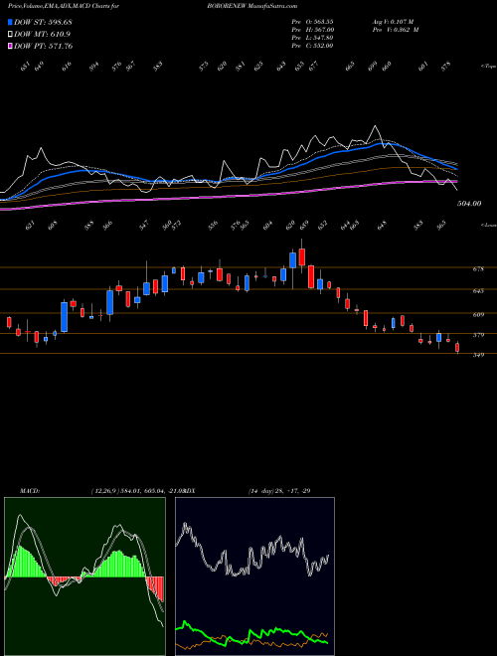Click the 549 price level label
The image size is (497, 656).
[x=478, y=355]
